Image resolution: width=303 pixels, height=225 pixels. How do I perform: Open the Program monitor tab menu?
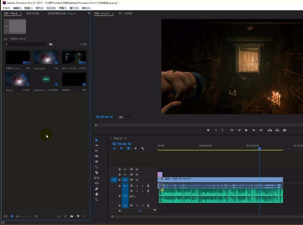(113, 14)
